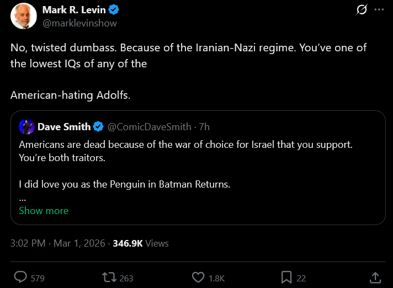Click Dave Smith's verified checkmark badge

point(98,127)
